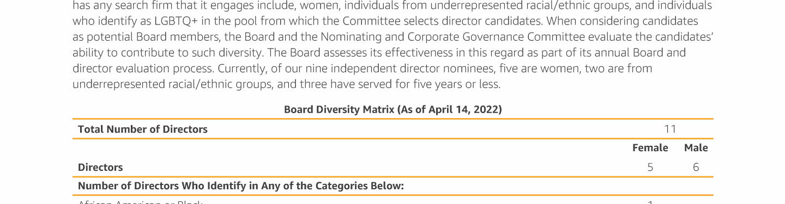
Task: Click the phrase five years or less
Action: (457, 84)
